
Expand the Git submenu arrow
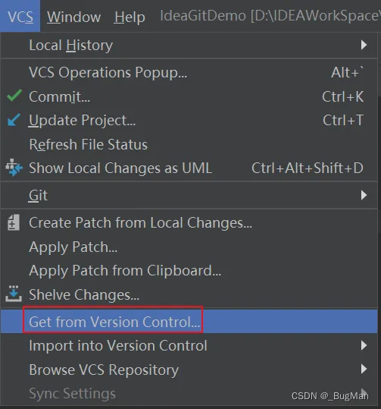tap(364, 195)
